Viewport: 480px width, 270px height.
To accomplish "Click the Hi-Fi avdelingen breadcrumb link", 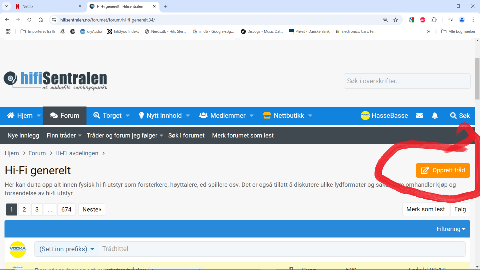I will pos(77,153).
